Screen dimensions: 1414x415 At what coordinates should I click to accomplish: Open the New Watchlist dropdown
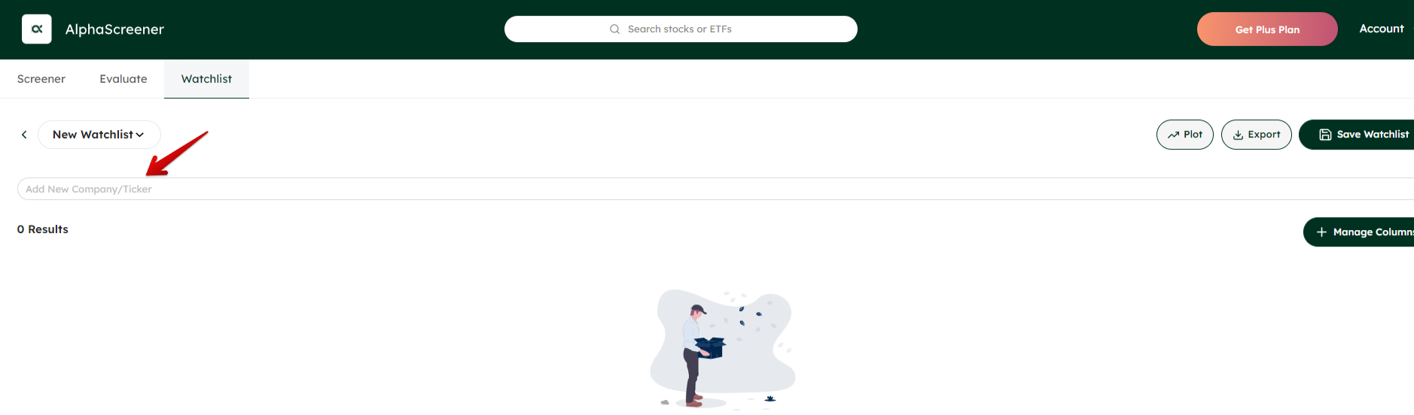[99, 135]
